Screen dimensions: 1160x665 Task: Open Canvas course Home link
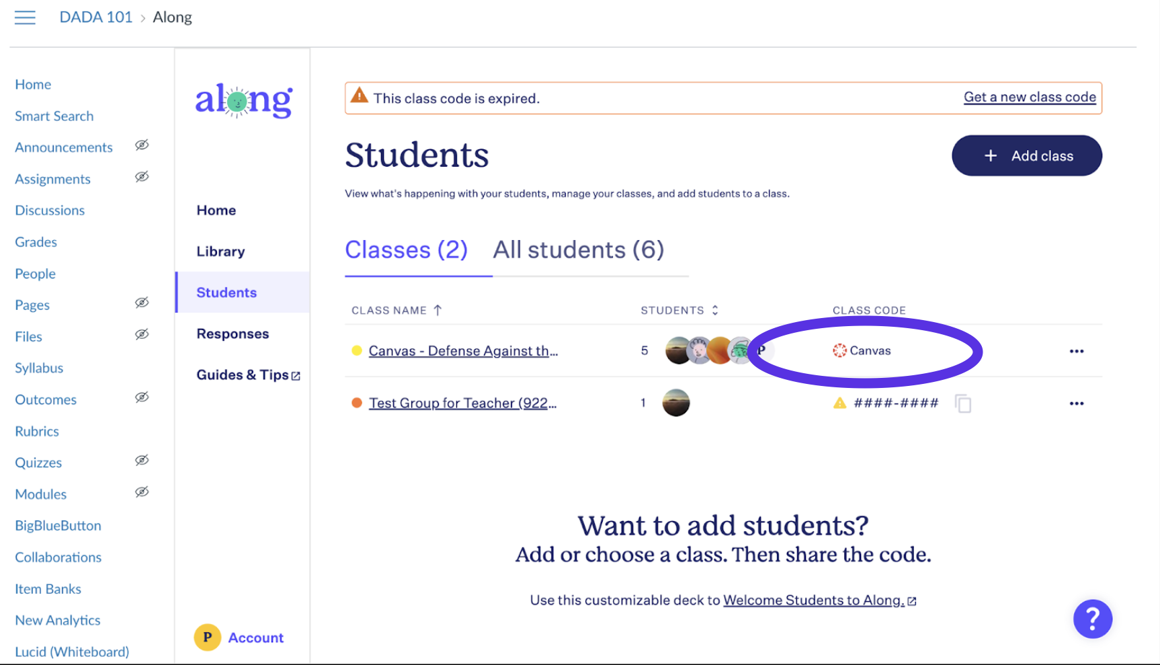(x=33, y=84)
